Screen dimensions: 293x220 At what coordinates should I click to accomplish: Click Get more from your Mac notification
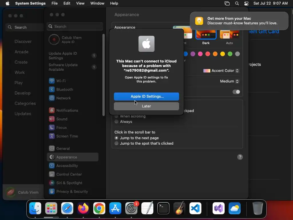pos(239,21)
